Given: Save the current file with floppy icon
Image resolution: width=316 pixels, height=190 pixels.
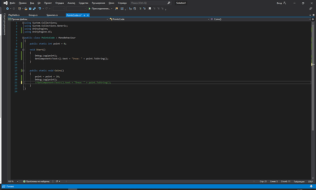Looking at the screenshot, I should pyautogui.click(x=30, y=9).
